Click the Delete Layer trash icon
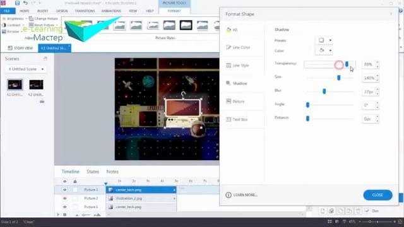Screen dimensions: 404x227 click(x=358, y=211)
